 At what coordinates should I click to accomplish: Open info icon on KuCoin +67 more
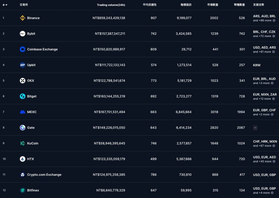[x=274, y=146]
